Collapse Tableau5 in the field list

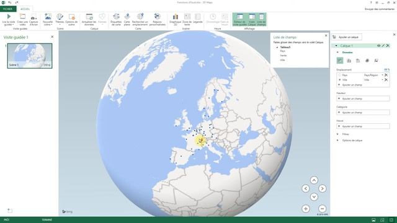277,47
